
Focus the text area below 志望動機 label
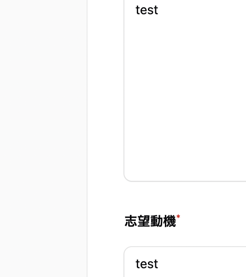pos(185,262)
